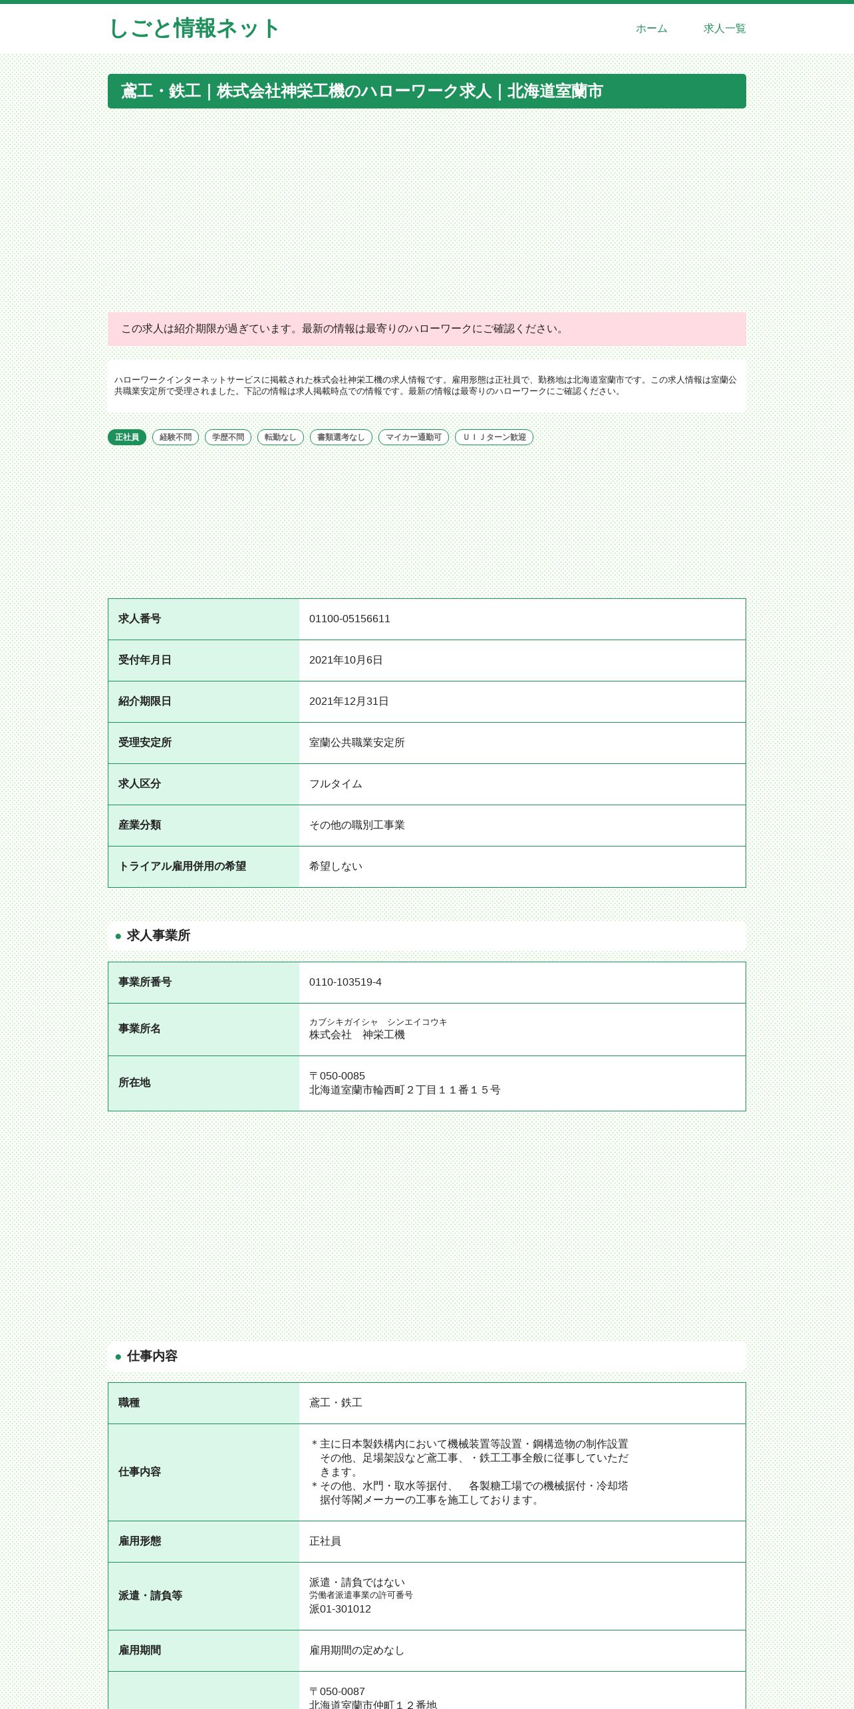Click the job description starting ＊主に日本製鉄構内
Image resolution: width=854 pixels, height=1709 pixels.
click(x=469, y=1472)
